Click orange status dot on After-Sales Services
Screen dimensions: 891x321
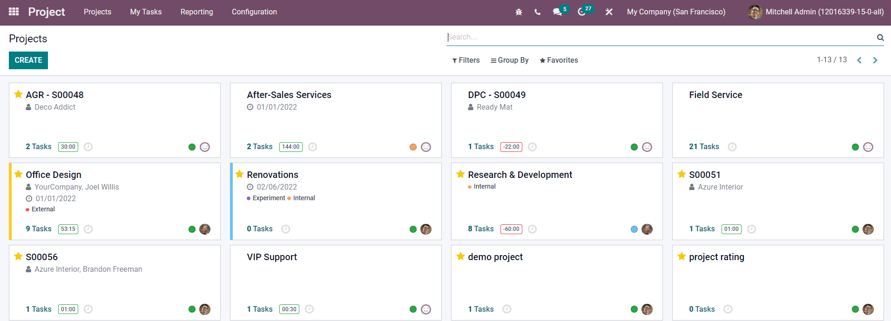pyautogui.click(x=413, y=147)
